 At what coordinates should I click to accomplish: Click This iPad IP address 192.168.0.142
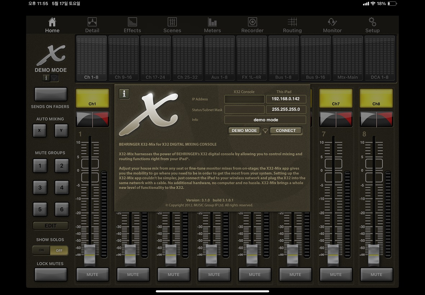point(286,99)
